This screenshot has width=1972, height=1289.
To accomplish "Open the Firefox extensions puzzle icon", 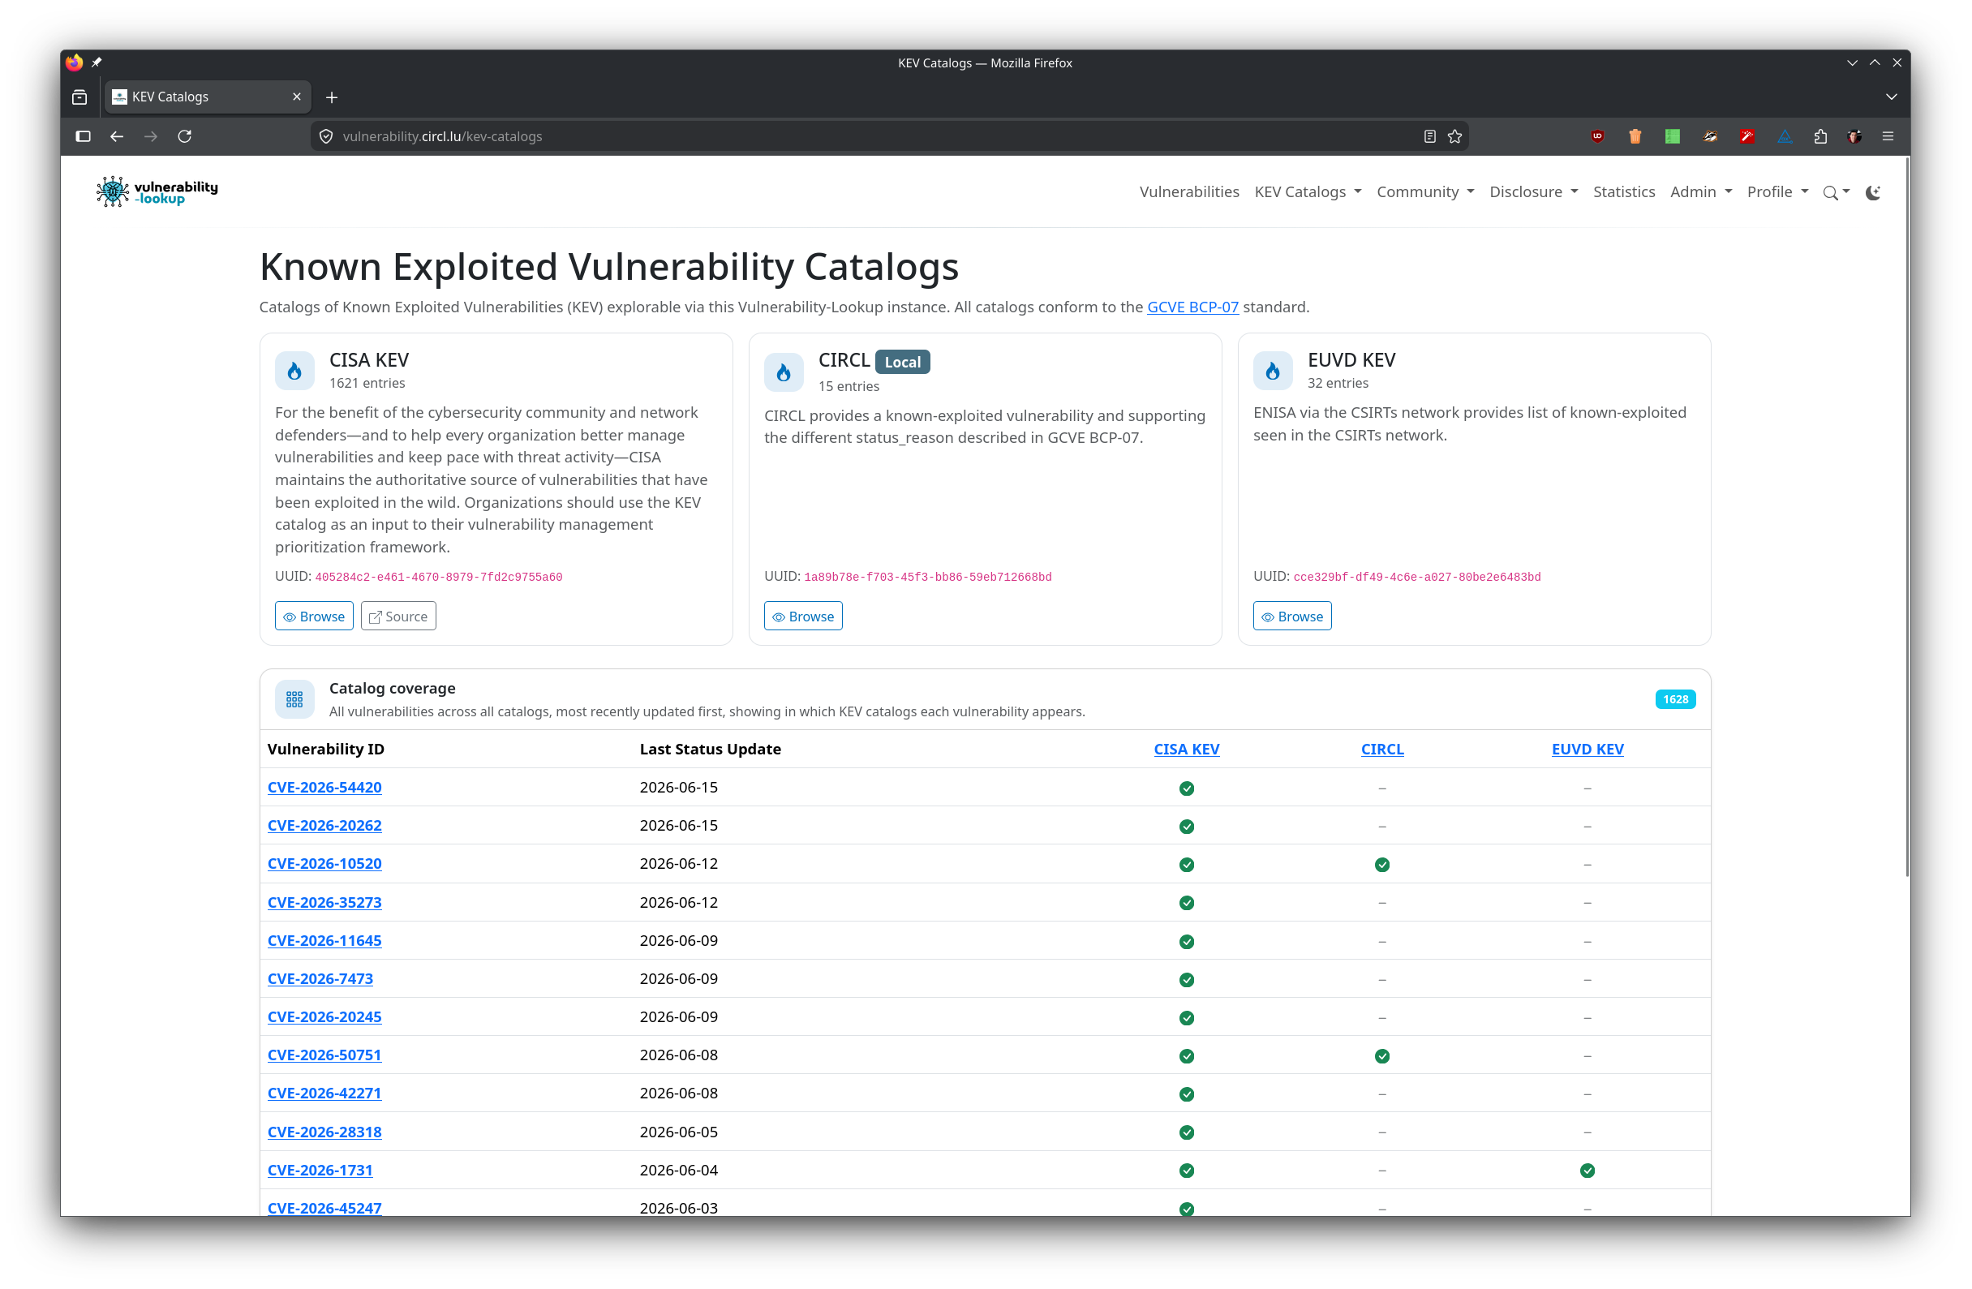I will click(1819, 135).
